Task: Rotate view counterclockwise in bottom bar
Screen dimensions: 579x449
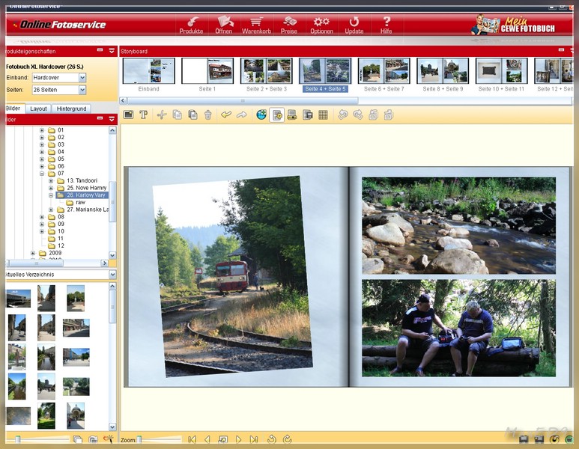Action: (x=272, y=439)
